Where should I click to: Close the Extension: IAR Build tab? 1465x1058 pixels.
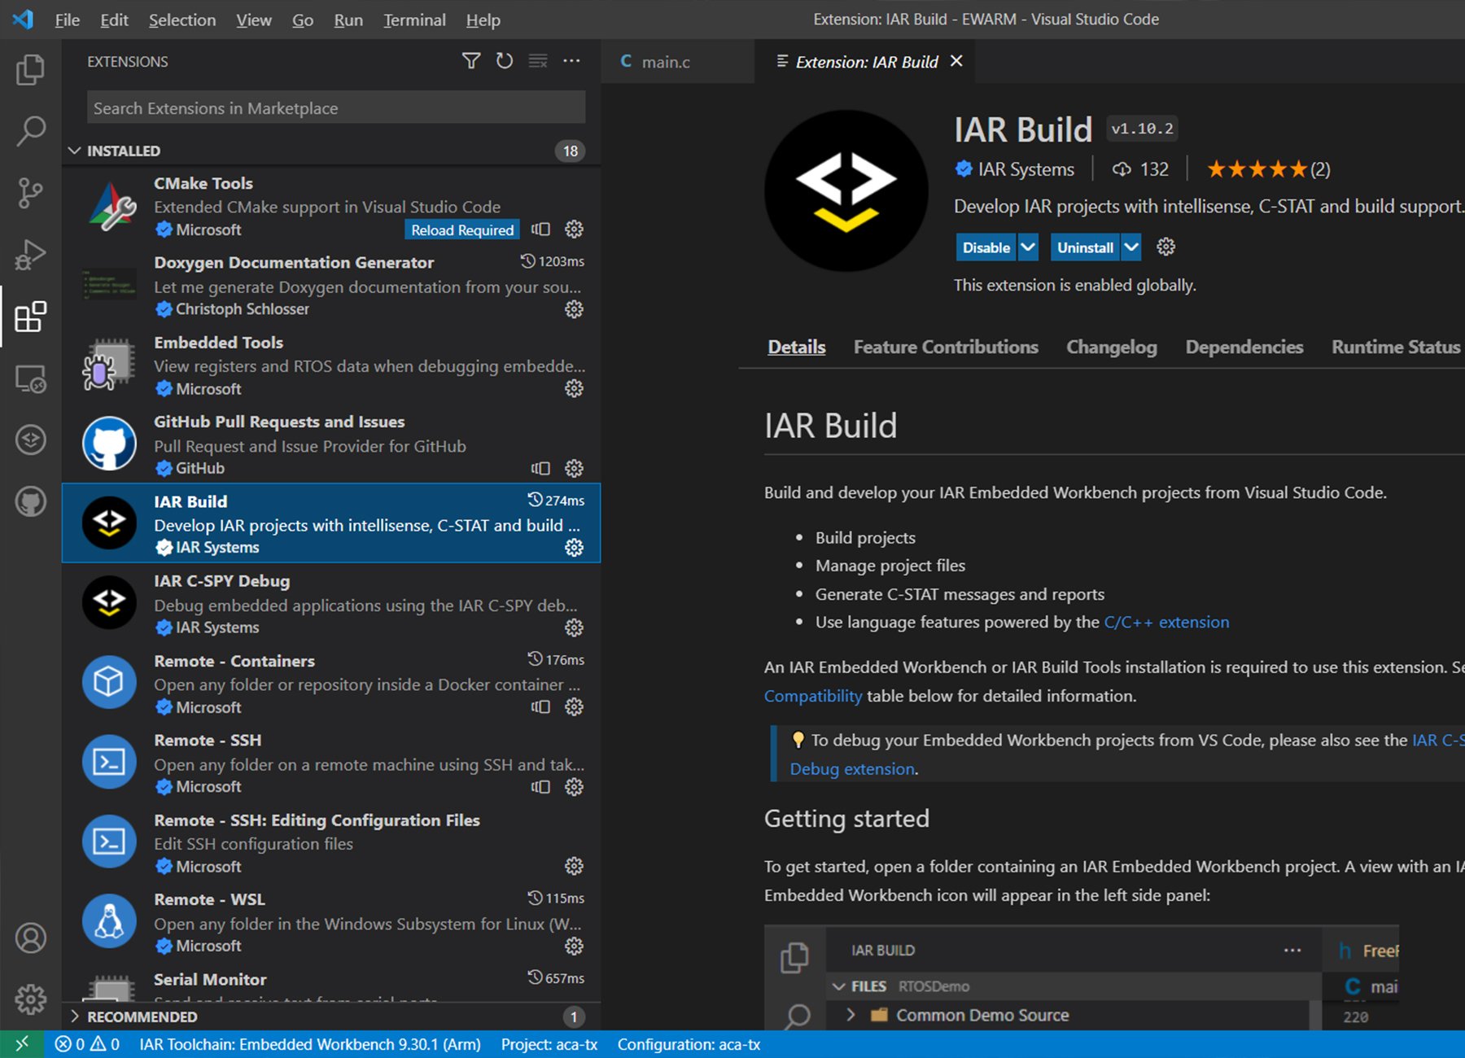(956, 61)
